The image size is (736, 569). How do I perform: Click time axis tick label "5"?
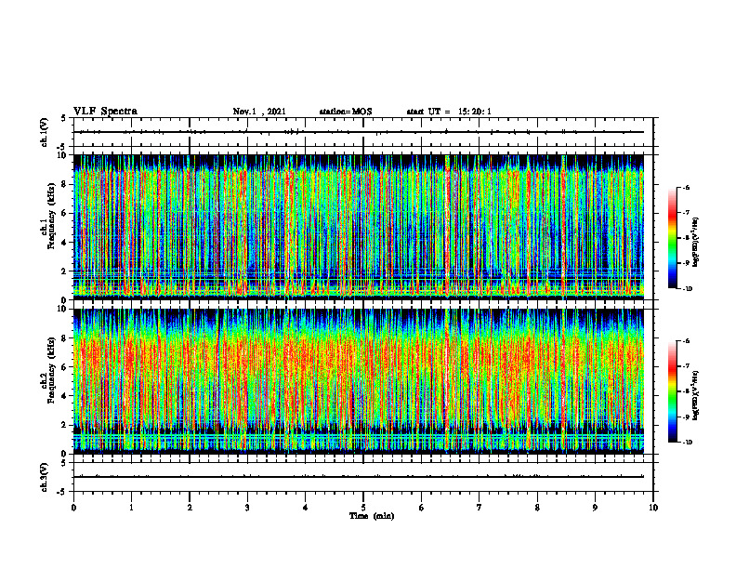(x=363, y=508)
